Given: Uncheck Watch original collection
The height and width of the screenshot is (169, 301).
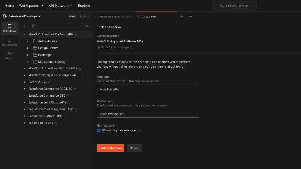Looking at the screenshot, I should pos(98,130).
